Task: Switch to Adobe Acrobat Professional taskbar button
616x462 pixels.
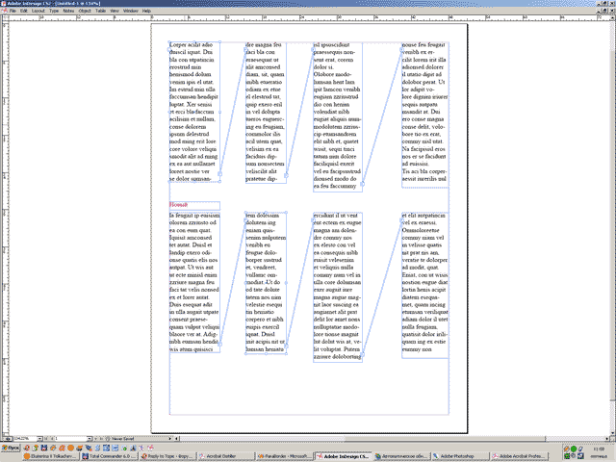Action: (x=520, y=456)
